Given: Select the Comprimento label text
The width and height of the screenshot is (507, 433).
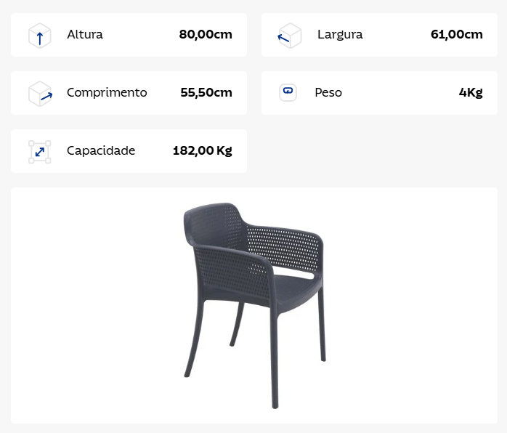Looking at the screenshot, I should 107,93.
